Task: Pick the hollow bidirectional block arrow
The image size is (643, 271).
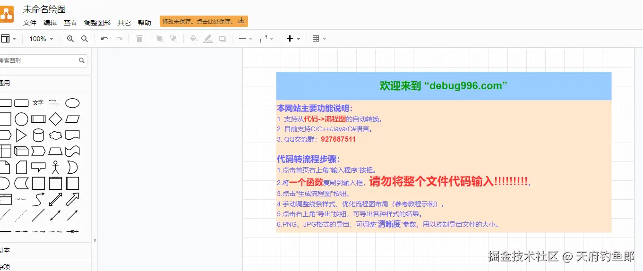Action: coord(55,199)
